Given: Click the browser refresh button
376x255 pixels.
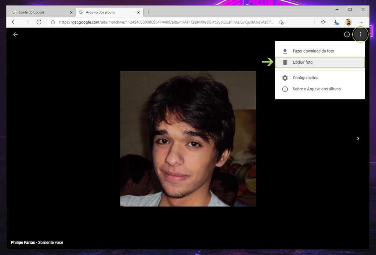Looking at the screenshot, I should pos(39,22).
